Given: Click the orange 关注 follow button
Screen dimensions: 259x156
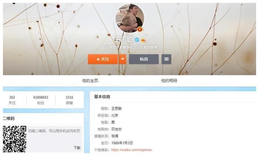Looking at the screenshot, I should point(103,59).
